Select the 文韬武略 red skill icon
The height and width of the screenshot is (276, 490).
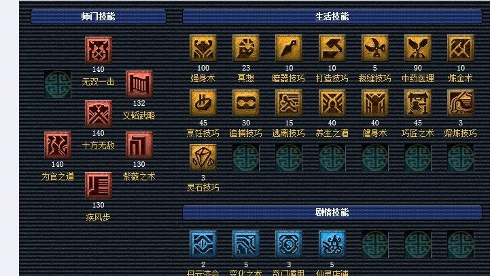tap(139, 84)
